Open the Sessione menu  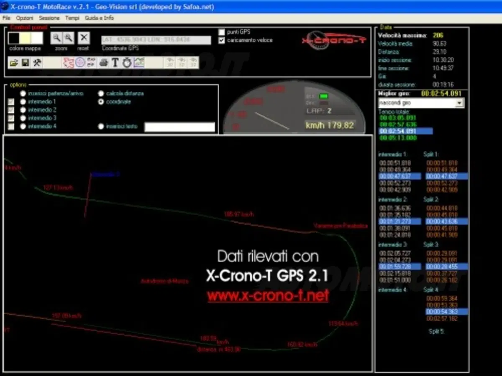[x=49, y=18]
